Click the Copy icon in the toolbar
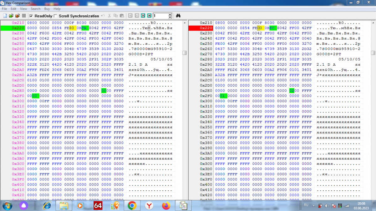 [116, 16]
